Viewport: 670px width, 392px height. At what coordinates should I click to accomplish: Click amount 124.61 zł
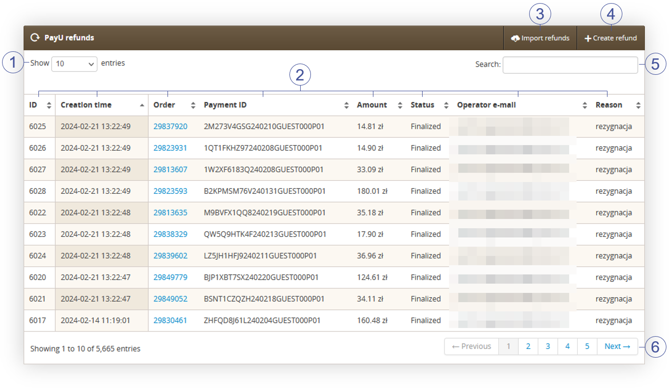click(372, 277)
